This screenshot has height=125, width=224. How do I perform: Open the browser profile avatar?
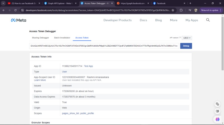click(196, 10)
